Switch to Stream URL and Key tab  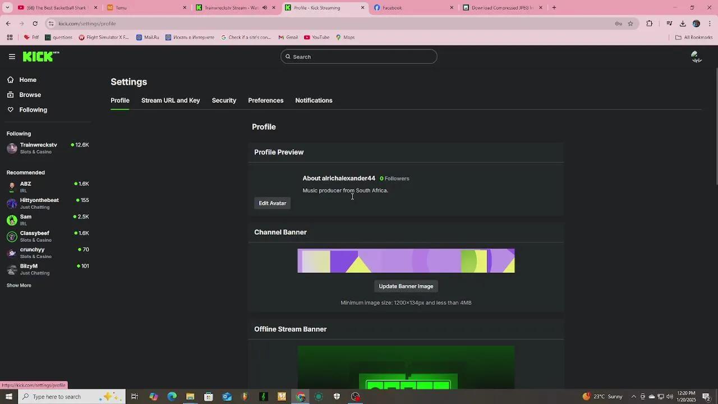click(x=171, y=100)
